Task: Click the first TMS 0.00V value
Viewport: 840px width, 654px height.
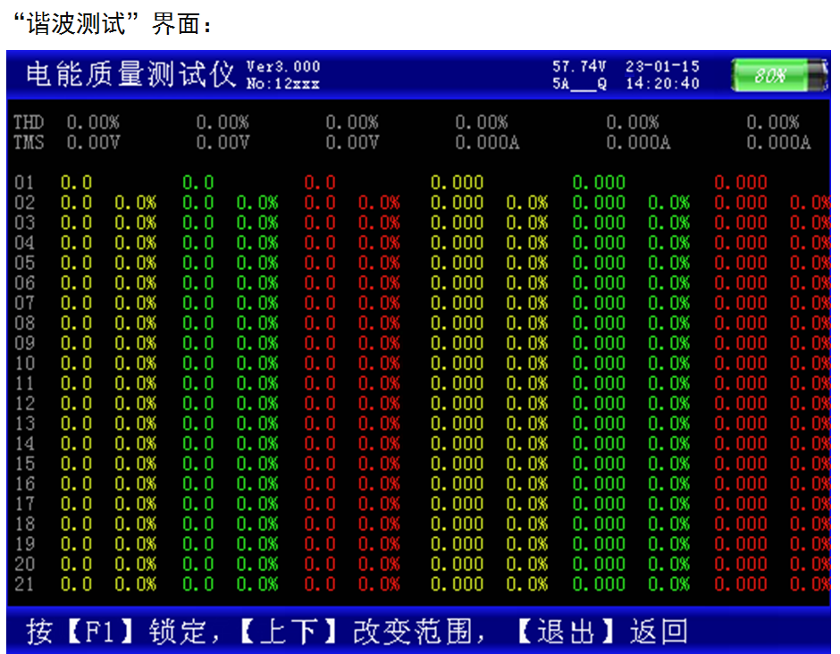Action: pyautogui.click(x=93, y=142)
